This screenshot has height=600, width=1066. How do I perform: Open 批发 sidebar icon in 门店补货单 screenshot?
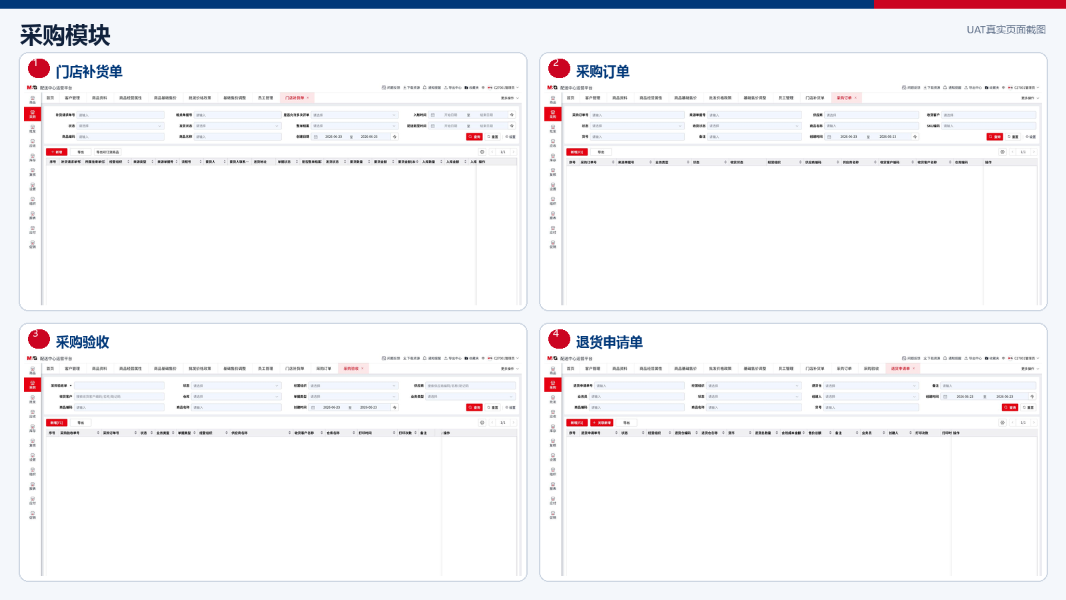coord(32,129)
